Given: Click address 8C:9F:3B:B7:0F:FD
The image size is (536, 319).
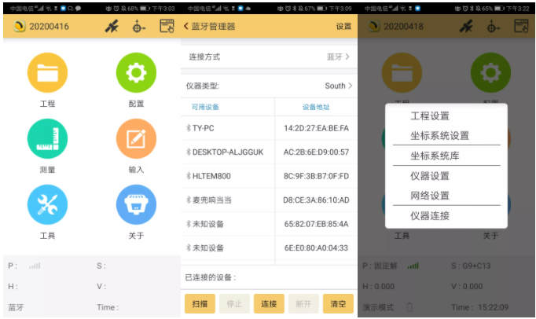Looking at the screenshot, I should (316, 176).
